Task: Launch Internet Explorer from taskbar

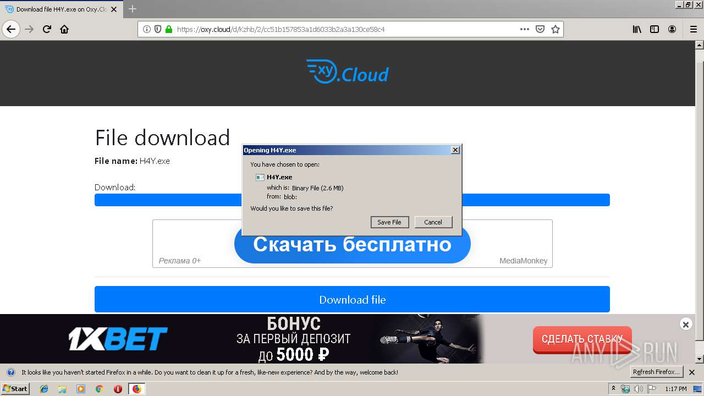Action: click(x=44, y=389)
